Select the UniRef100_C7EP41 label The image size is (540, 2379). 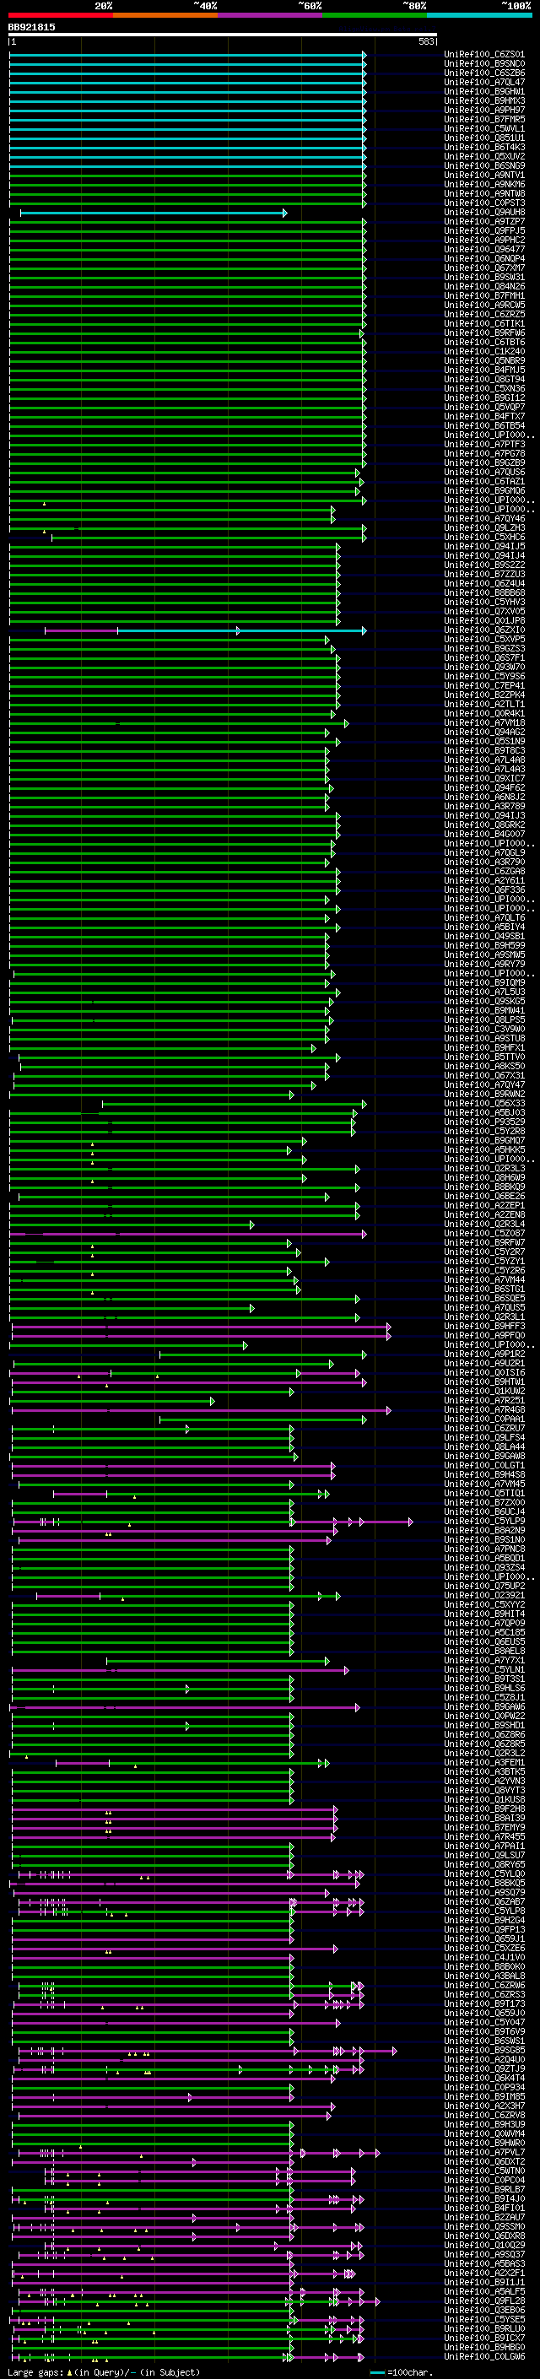click(484, 686)
